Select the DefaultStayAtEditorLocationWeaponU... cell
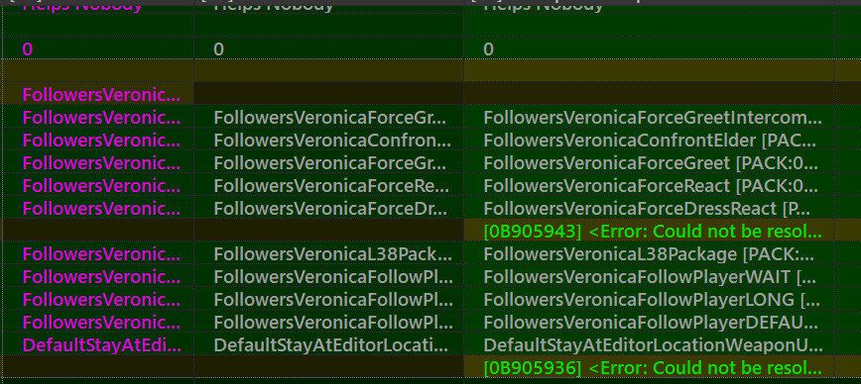Image resolution: width=861 pixels, height=384 pixels. pos(649,345)
